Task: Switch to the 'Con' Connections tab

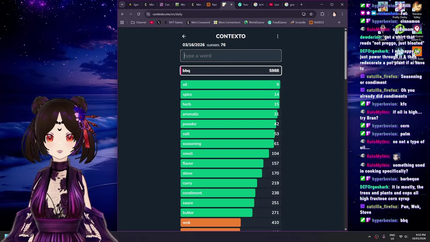Action: pos(165,5)
